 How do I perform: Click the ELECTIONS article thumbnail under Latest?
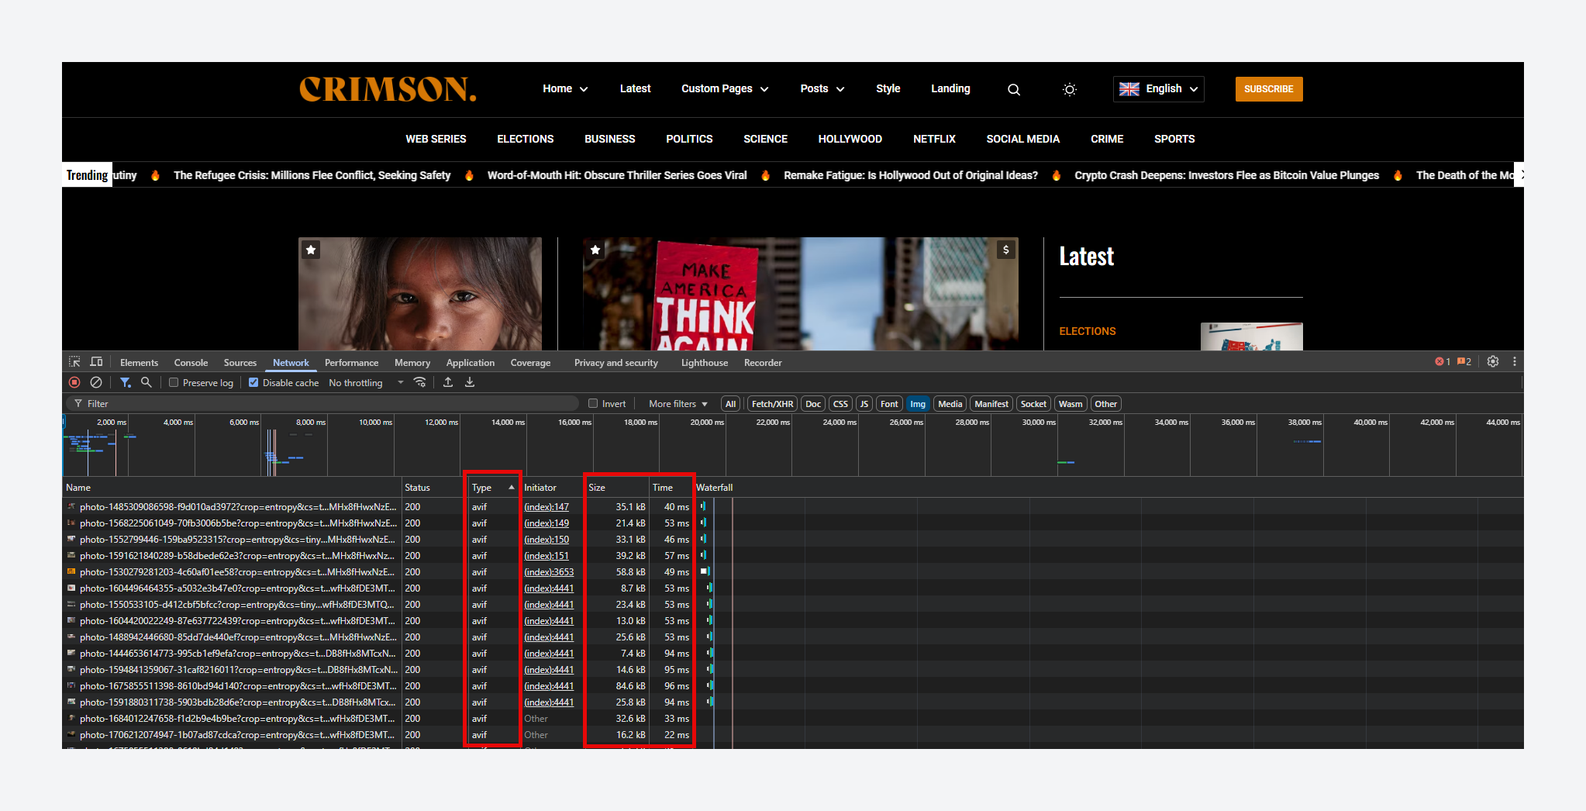click(x=1251, y=336)
